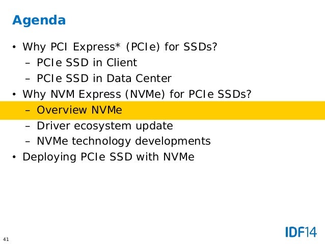Click the Agenda slide title
This screenshot has height=244, width=325.
click(x=39, y=20)
